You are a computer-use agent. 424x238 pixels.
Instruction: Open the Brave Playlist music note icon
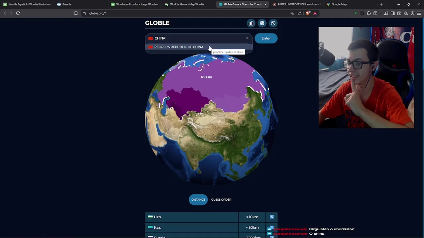pos(386,13)
